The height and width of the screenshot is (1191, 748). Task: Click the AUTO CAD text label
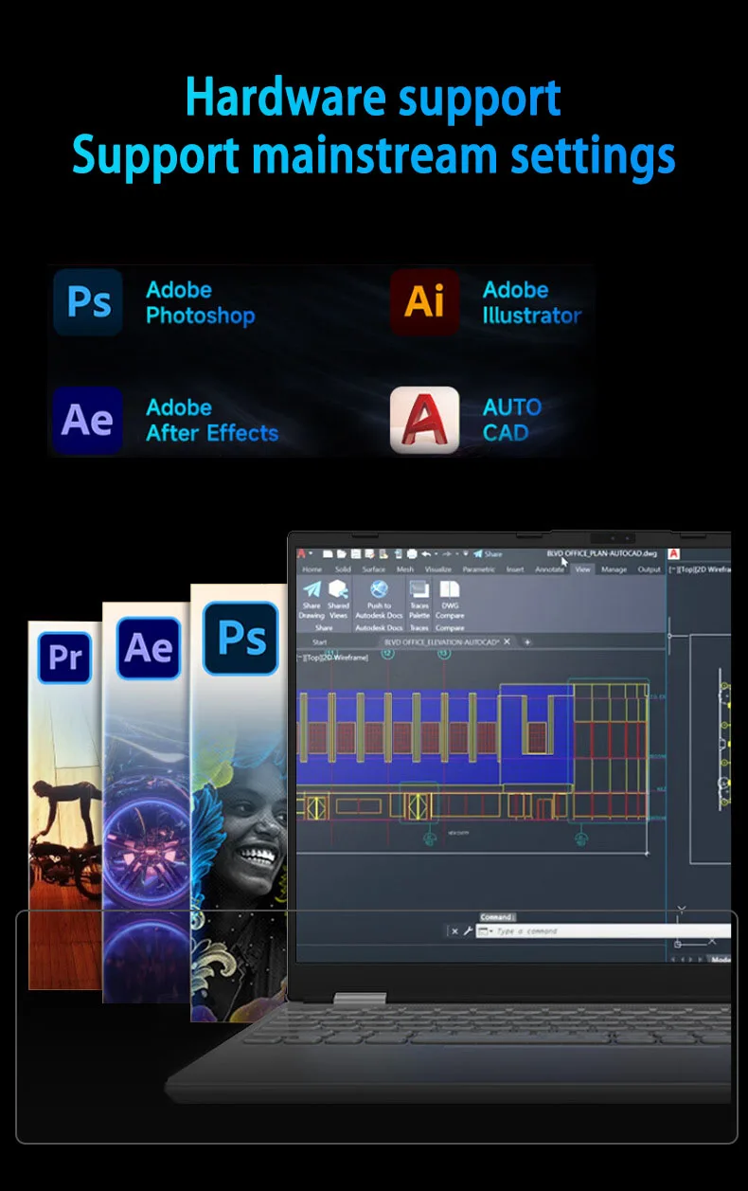pyautogui.click(x=512, y=421)
